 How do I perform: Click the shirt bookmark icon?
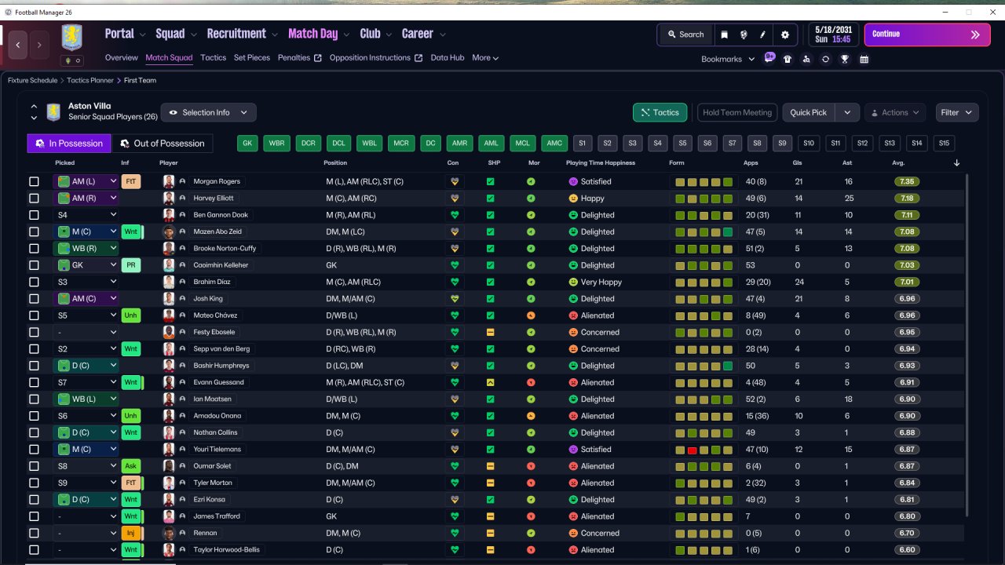point(788,59)
